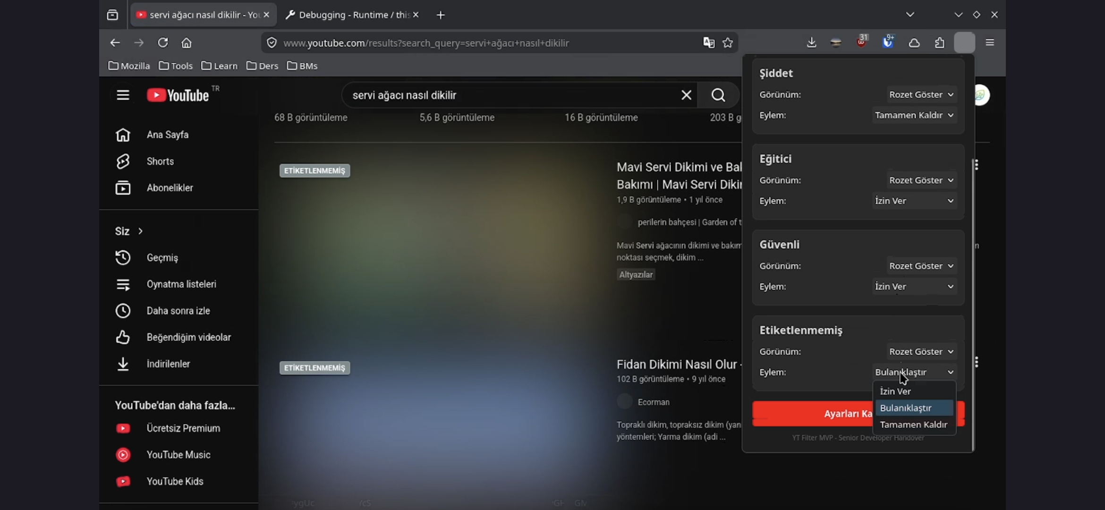The image size is (1105, 510).
Task: Open Geçmiş watch history
Action: coord(178,257)
